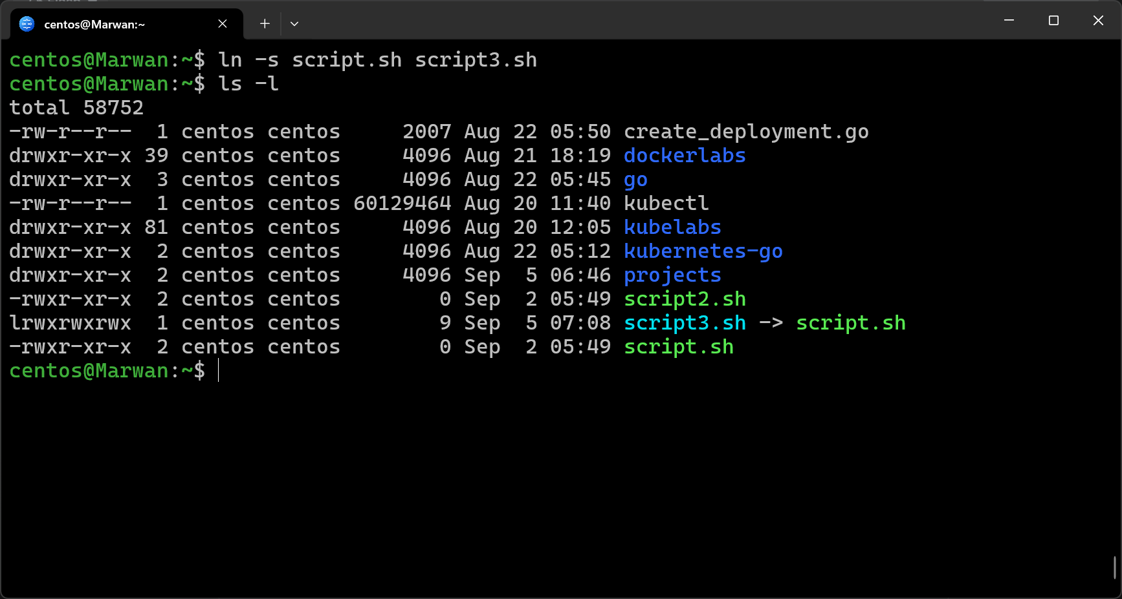Image resolution: width=1122 pixels, height=599 pixels.
Task: Click the lrwxrwxrwx permissions string
Action: click(x=71, y=323)
